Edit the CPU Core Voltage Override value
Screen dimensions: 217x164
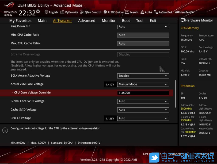pos(143,92)
